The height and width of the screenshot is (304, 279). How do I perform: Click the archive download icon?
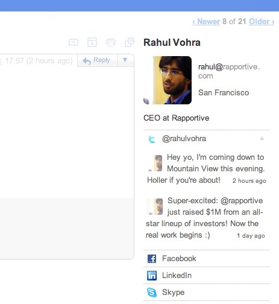point(92,42)
